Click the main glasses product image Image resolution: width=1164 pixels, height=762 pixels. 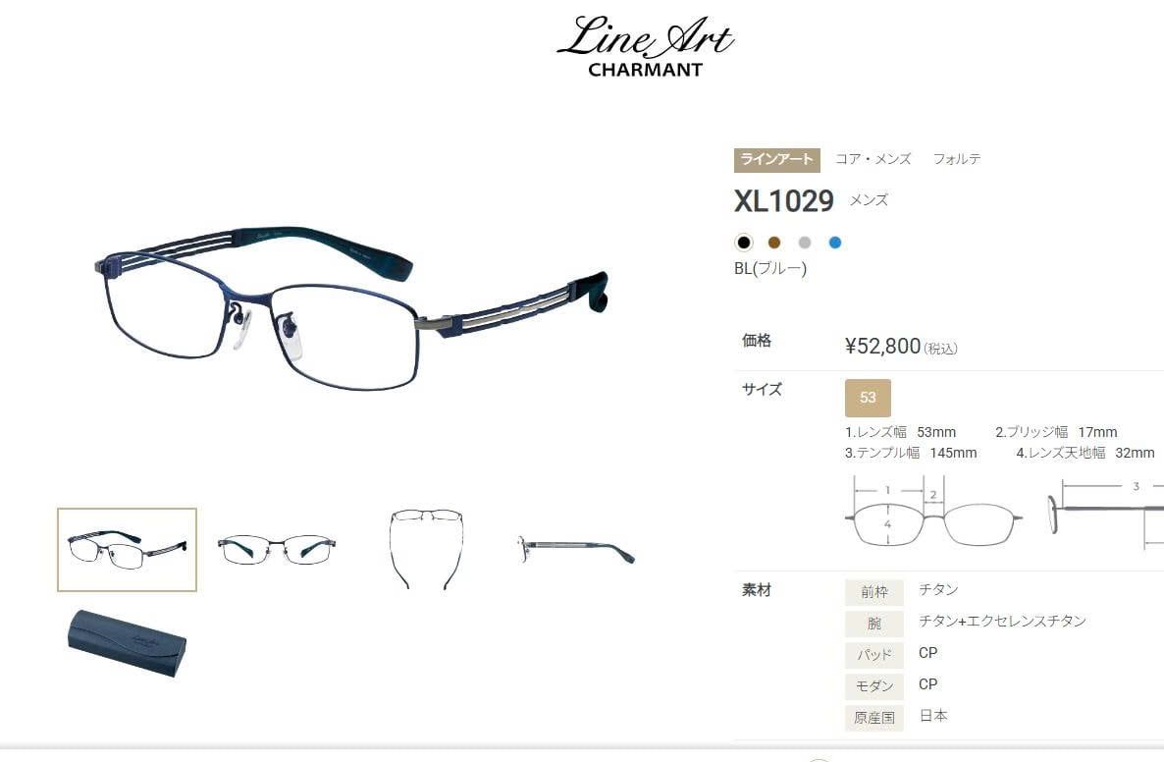tap(352, 308)
